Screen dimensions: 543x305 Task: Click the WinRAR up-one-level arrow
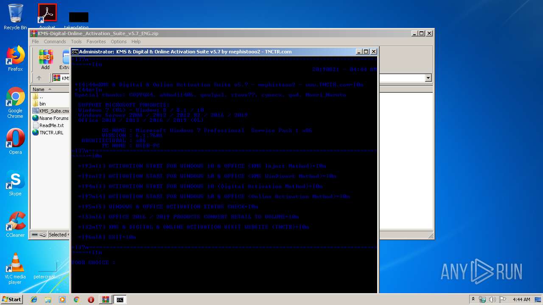39,78
